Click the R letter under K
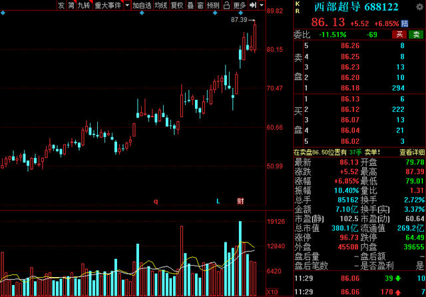This screenshot has width=426, height=297. (298, 11)
